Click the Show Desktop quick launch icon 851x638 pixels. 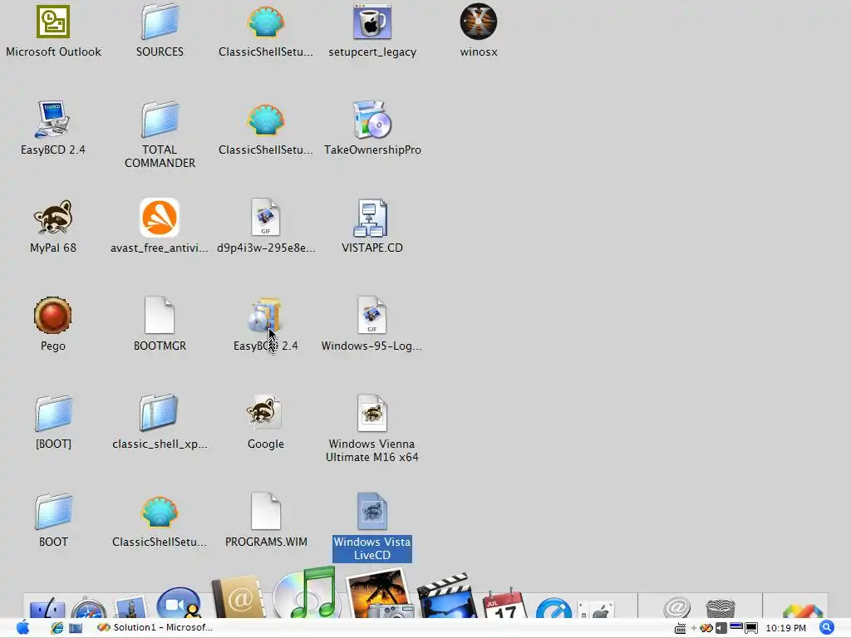[76, 628]
